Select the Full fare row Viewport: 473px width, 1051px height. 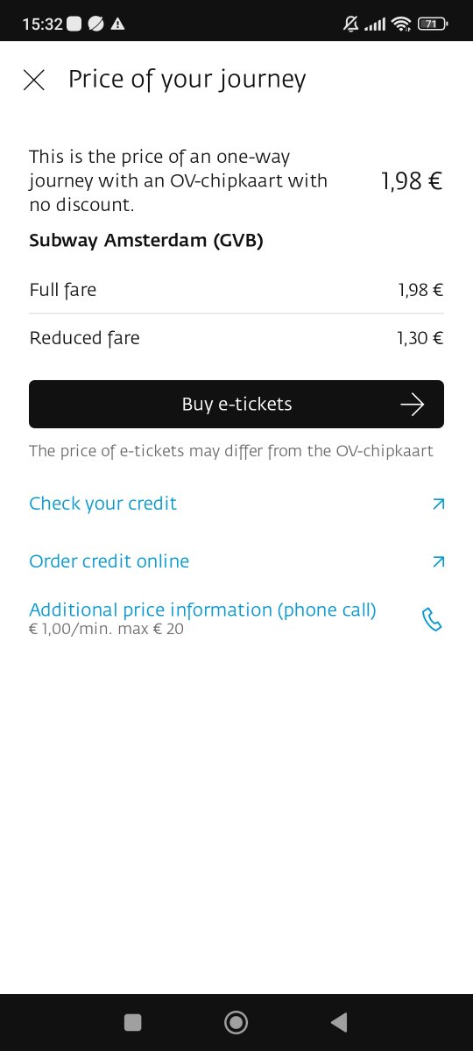coord(236,290)
